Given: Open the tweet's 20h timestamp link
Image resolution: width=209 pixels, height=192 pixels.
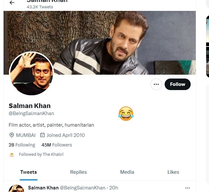Looking at the screenshot, I should pos(114,188).
